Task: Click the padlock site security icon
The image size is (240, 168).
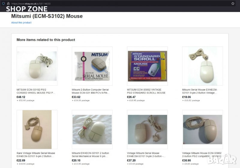Action: (8, 4)
